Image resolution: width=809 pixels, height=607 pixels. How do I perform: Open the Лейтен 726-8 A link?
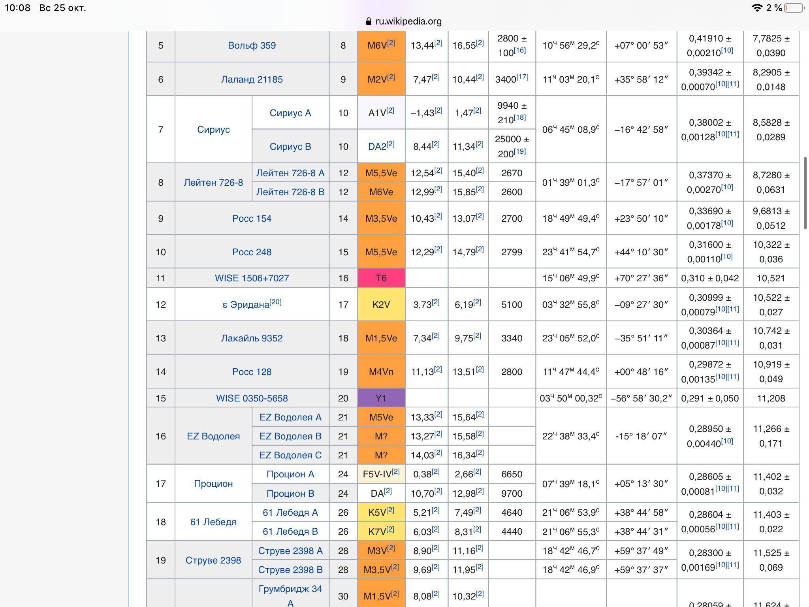290,173
